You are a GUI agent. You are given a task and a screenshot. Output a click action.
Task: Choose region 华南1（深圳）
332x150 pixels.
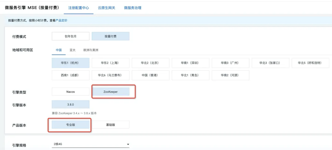point(191,63)
